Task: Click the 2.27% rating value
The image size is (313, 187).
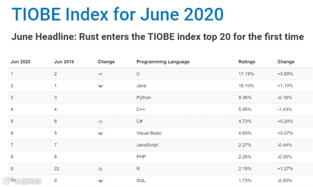Action: click(245, 145)
